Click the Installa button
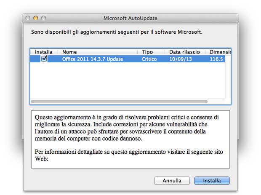The width and height of the screenshot is (261, 195). point(212,181)
